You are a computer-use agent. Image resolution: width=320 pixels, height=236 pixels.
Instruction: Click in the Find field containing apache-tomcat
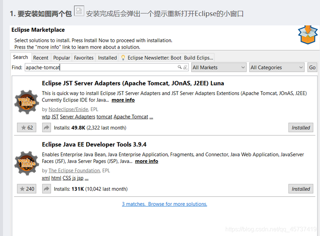[107, 67]
